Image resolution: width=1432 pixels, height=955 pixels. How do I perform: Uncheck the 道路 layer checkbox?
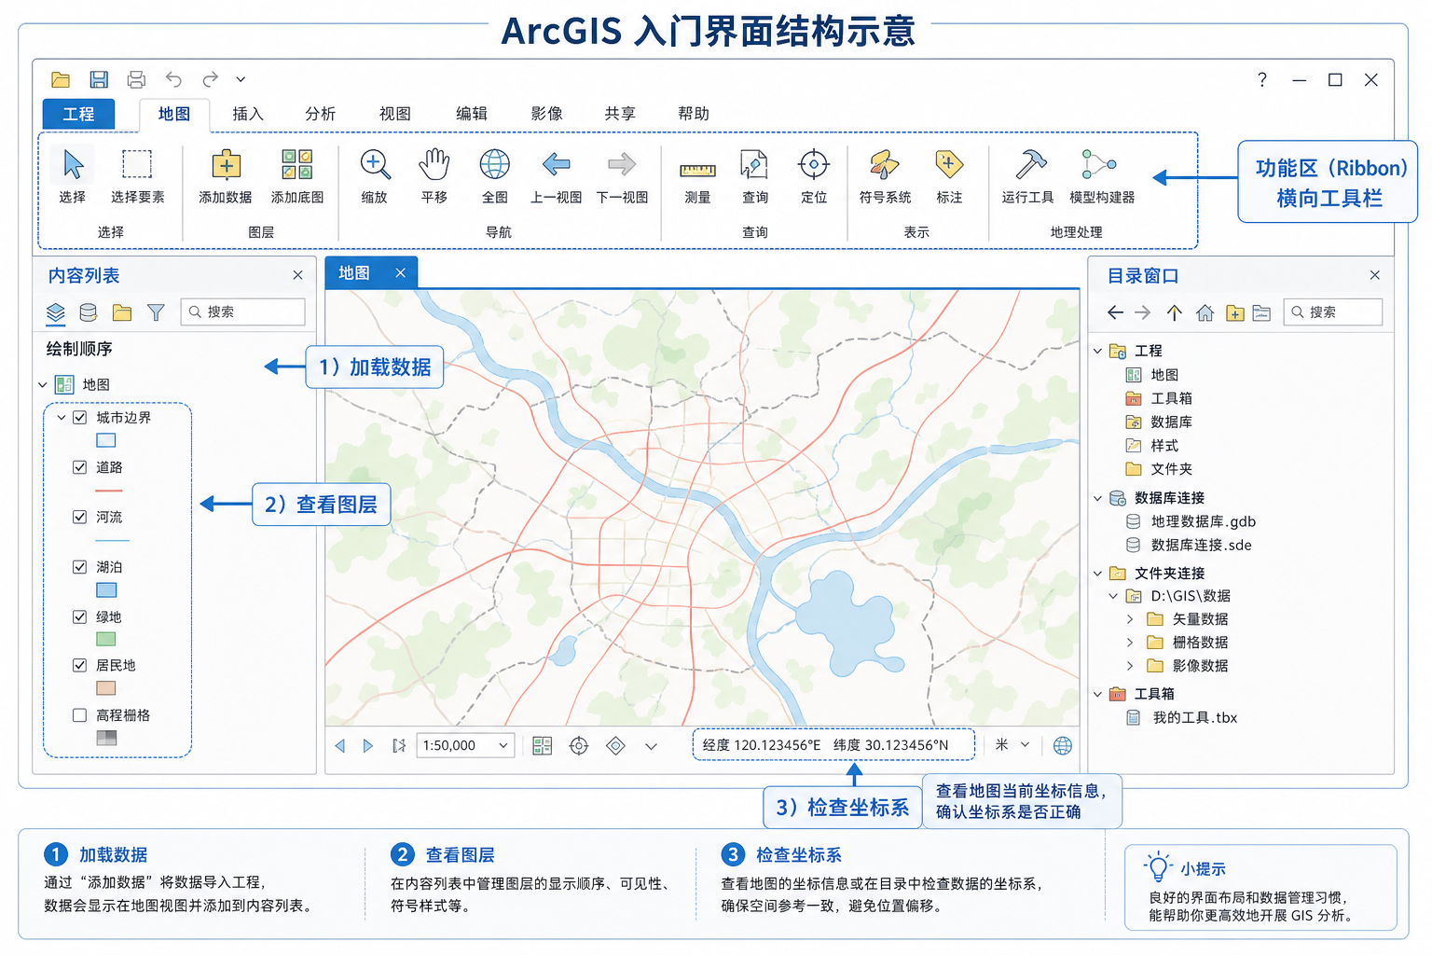coord(80,467)
